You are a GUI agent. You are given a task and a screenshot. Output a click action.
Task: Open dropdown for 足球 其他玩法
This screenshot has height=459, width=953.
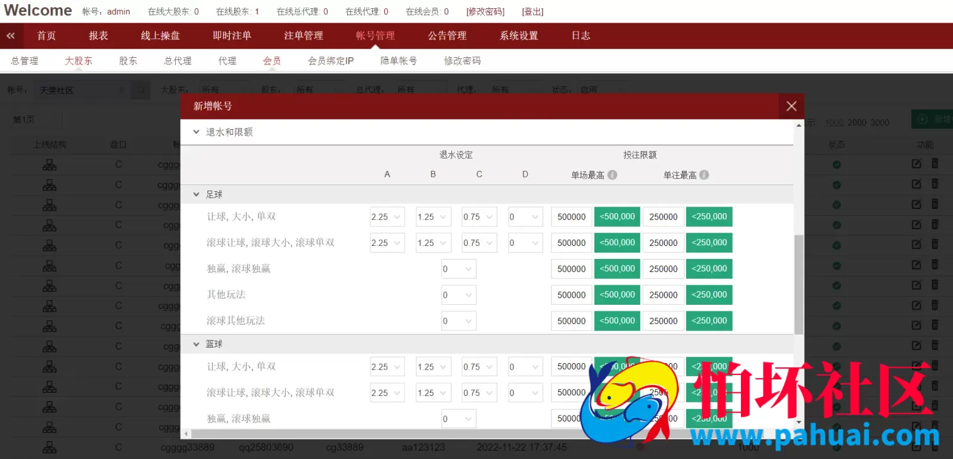pyautogui.click(x=459, y=295)
